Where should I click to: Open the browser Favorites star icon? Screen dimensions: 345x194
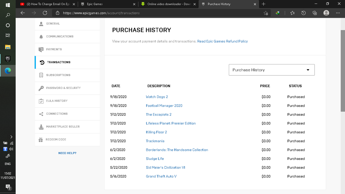point(292,13)
